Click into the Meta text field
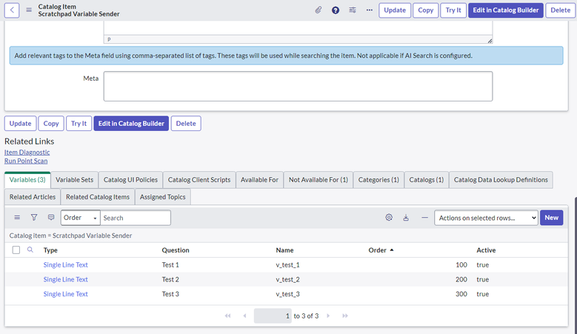577x334 pixels. tap(298, 86)
